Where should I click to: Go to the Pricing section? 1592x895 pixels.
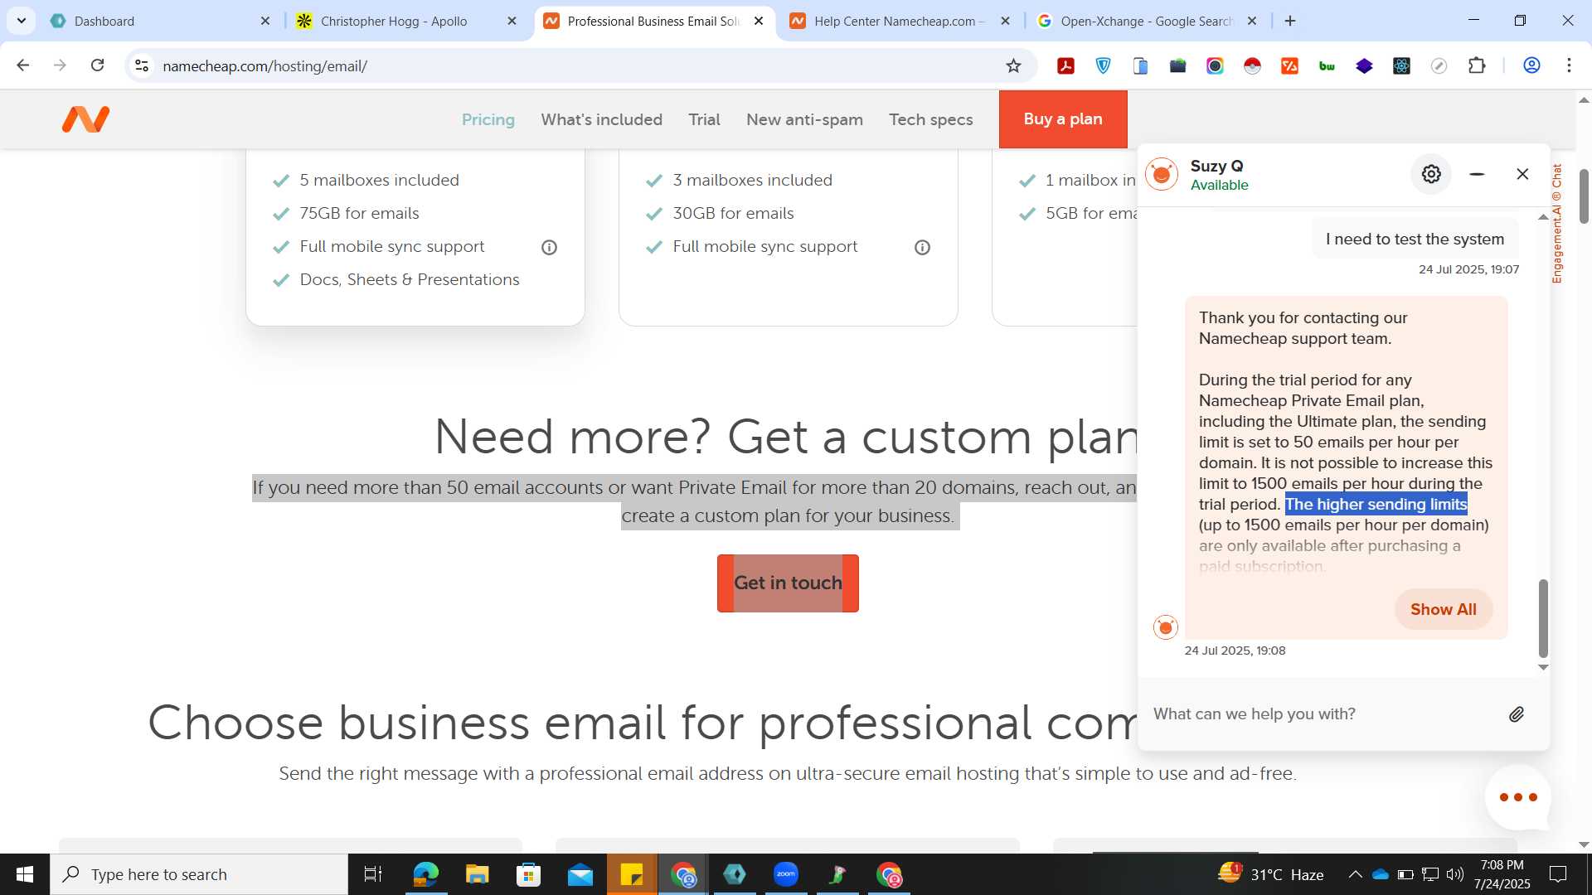tap(488, 119)
